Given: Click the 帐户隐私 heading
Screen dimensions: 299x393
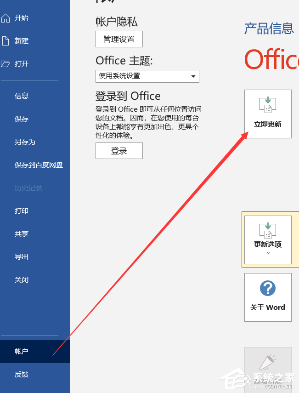Looking at the screenshot, I should click(x=117, y=22).
